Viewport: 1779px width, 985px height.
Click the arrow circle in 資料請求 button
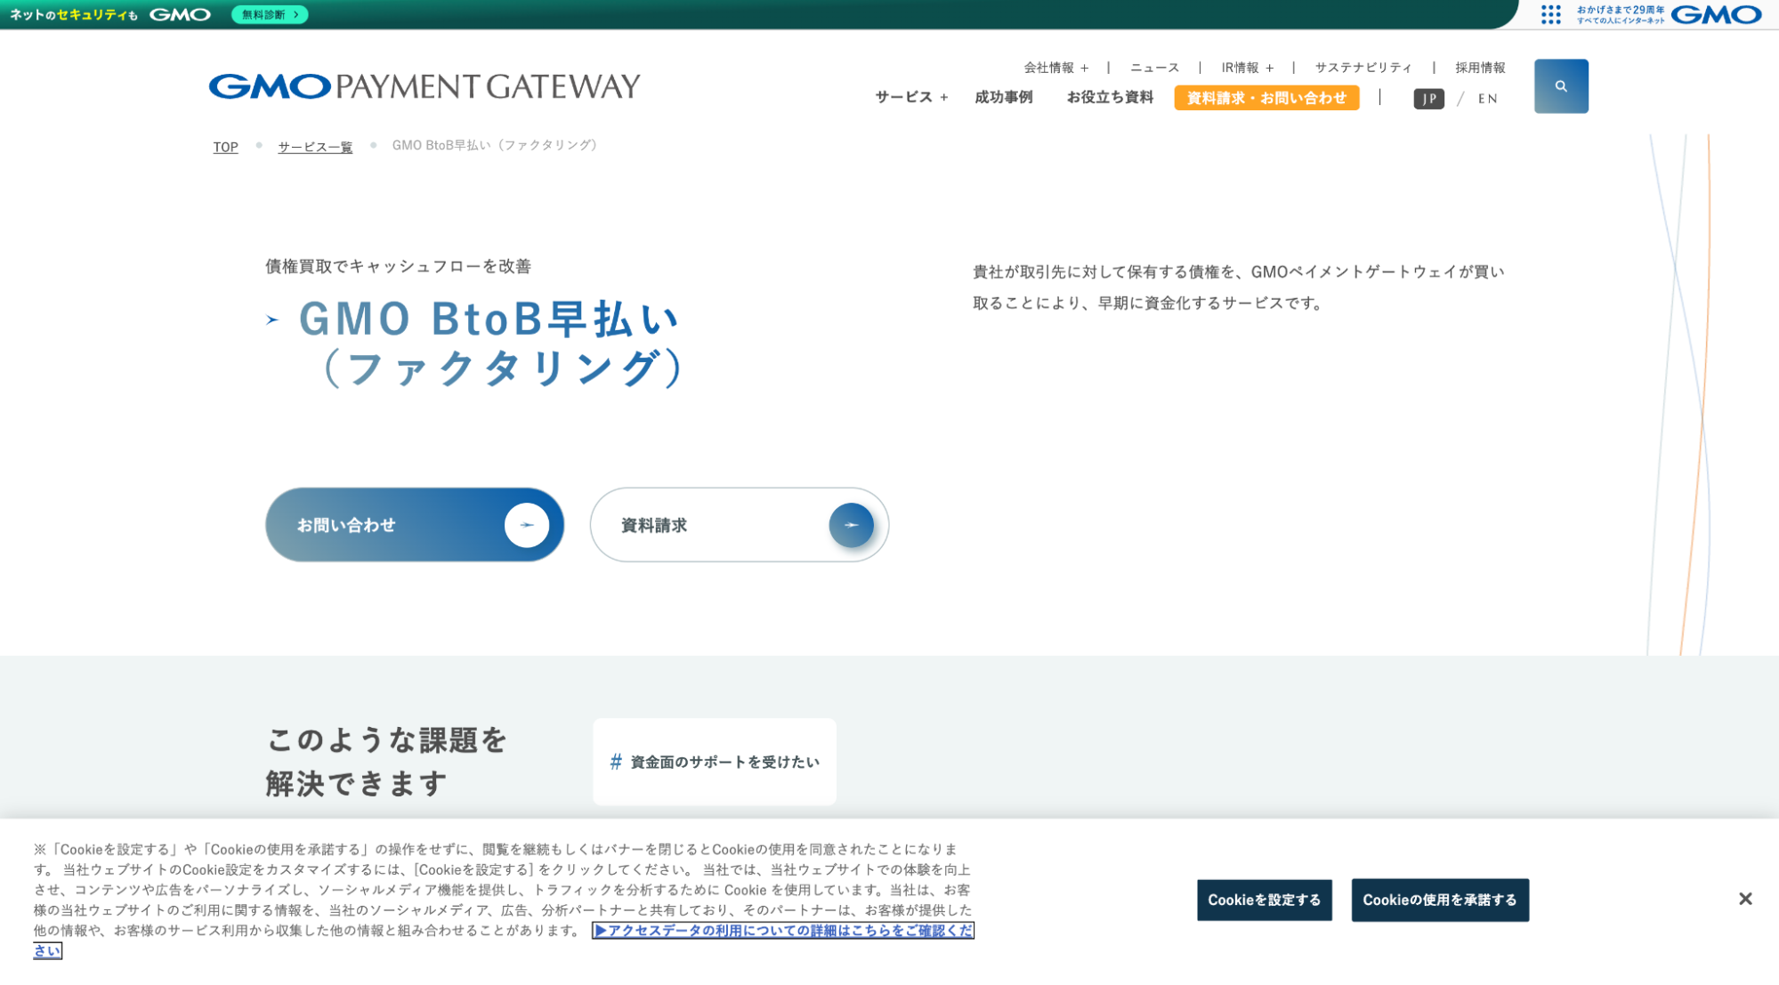[x=851, y=525]
